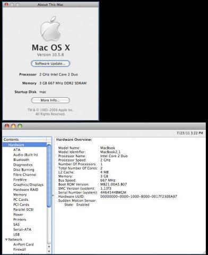Image resolution: width=208 pixels, height=255 pixels.
Task: Click the Model Name value MacBook
Action: 108,148
